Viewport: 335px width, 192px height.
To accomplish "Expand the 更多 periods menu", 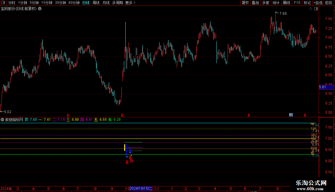I will (130, 3).
